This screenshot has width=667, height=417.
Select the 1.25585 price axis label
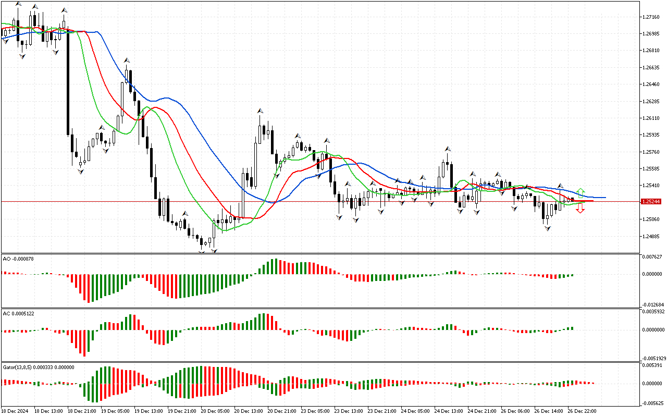(651, 168)
